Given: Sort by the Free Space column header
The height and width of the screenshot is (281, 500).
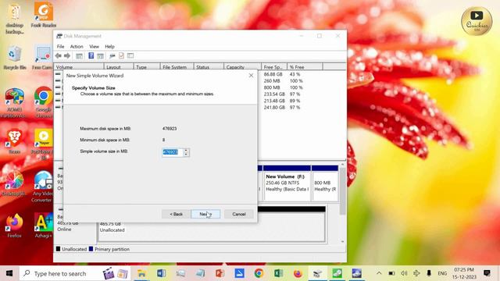Looking at the screenshot, I should click(274, 67).
